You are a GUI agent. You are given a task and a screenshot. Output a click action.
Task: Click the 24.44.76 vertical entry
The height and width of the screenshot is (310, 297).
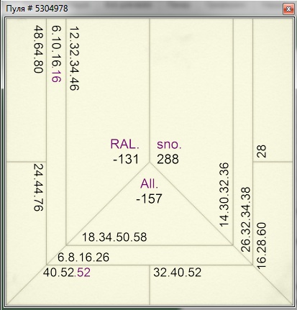pos(38,188)
